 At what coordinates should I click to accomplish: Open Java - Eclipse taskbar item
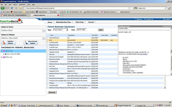[x=66, y=106]
